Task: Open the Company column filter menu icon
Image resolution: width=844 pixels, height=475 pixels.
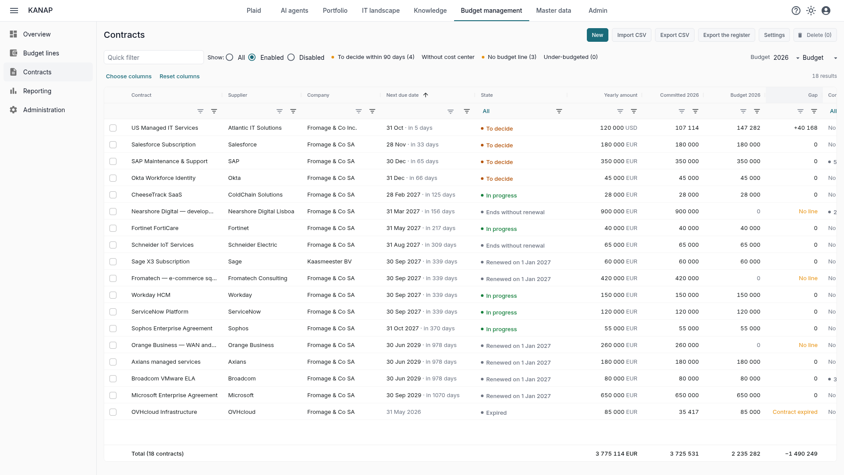Action: click(x=372, y=111)
